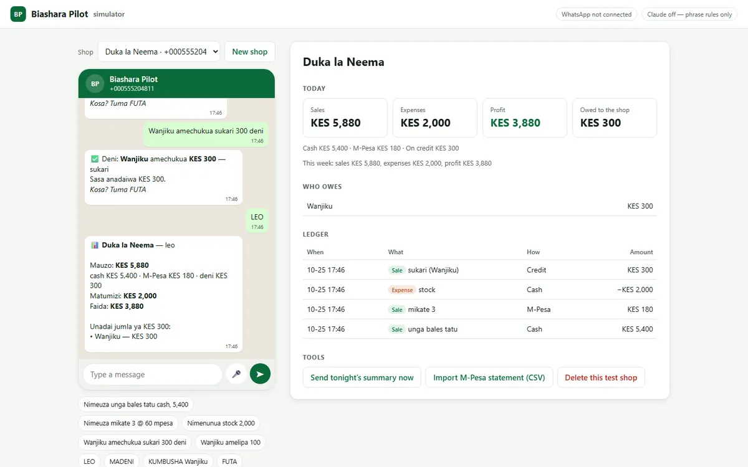The width and height of the screenshot is (748, 467).
Task: Click the 'mikate 3' ledger entry
Action: pos(480,309)
